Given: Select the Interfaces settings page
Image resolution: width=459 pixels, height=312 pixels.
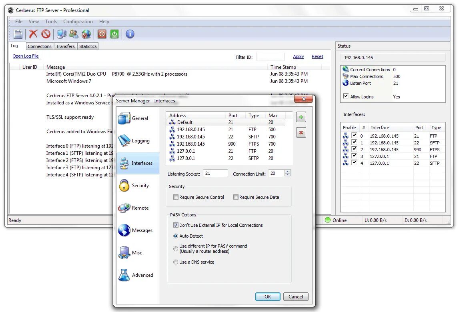Looking at the screenshot, I should pyautogui.click(x=138, y=163).
